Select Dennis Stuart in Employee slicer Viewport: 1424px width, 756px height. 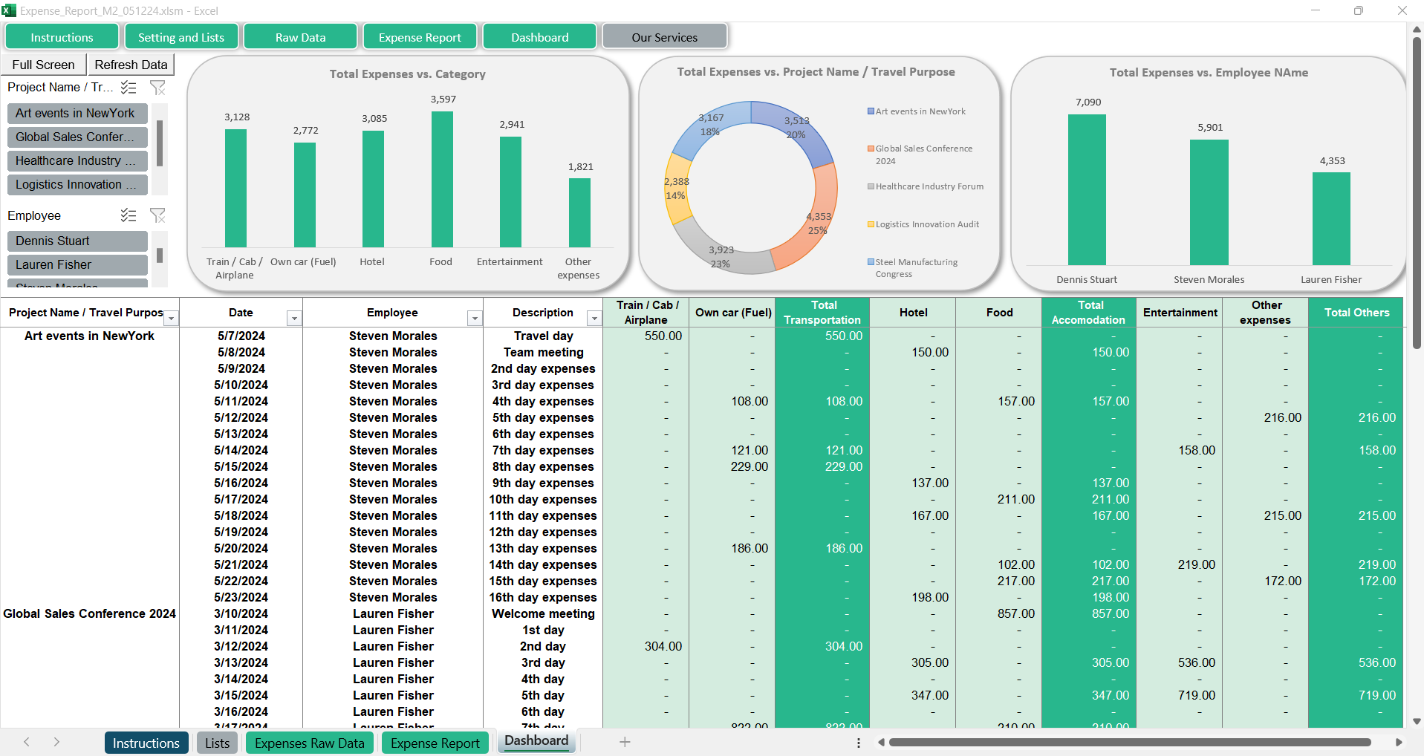click(77, 241)
